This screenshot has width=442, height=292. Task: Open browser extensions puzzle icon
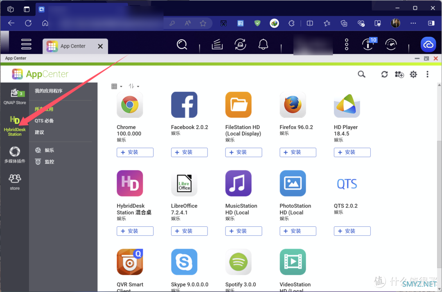point(291,23)
